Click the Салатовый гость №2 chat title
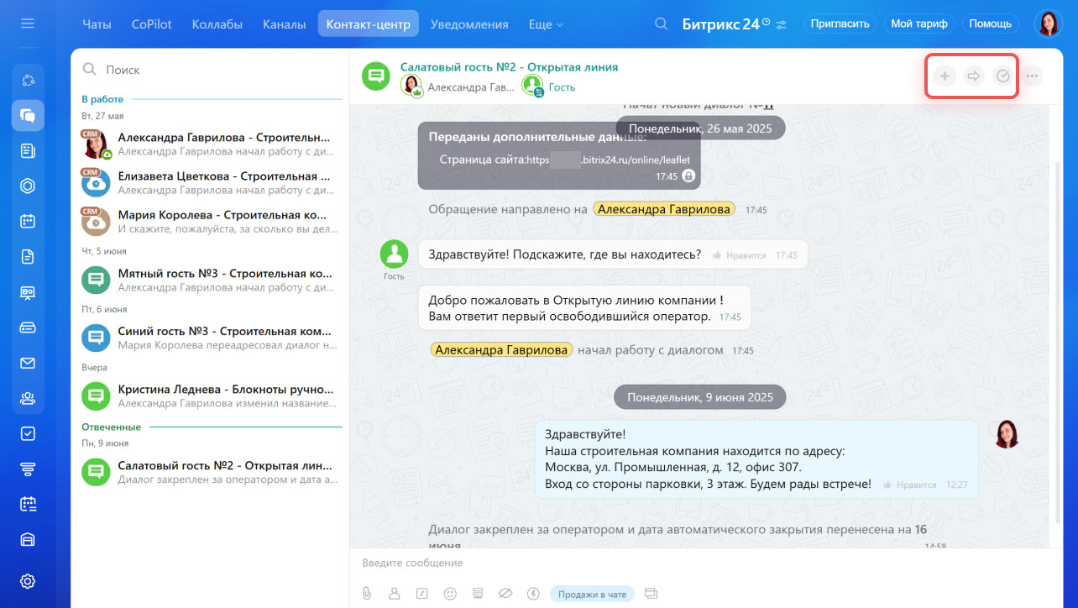This screenshot has height=608, width=1078. pyautogui.click(x=509, y=67)
